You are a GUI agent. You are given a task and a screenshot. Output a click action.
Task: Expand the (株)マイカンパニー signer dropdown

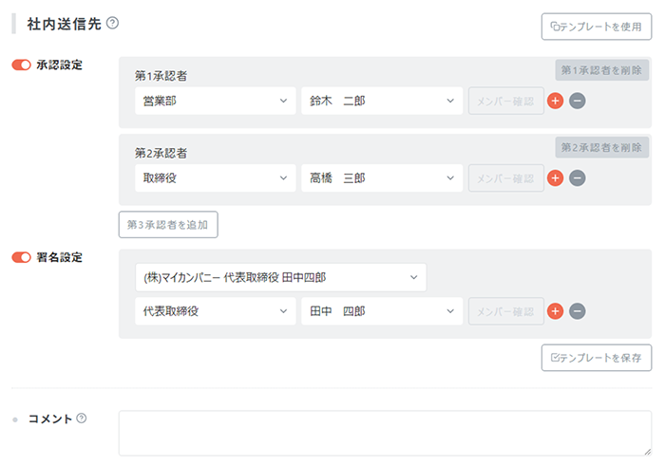coord(280,277)
